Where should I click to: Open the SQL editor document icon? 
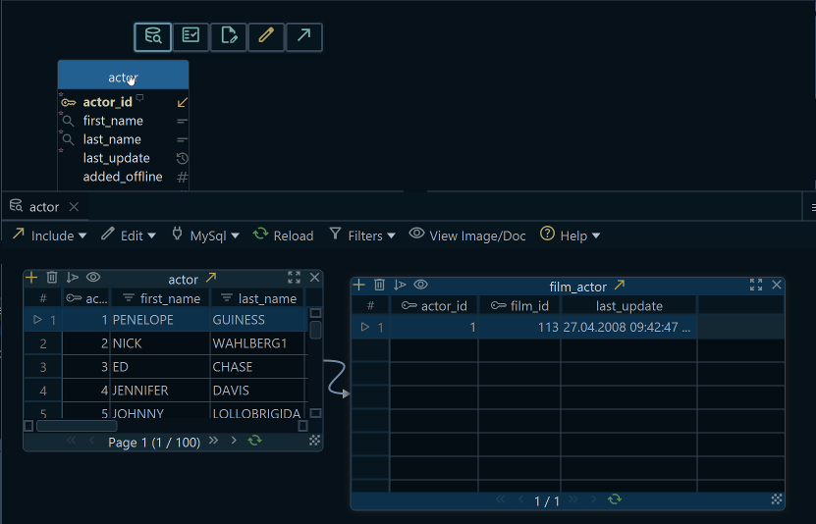(229, 37)
